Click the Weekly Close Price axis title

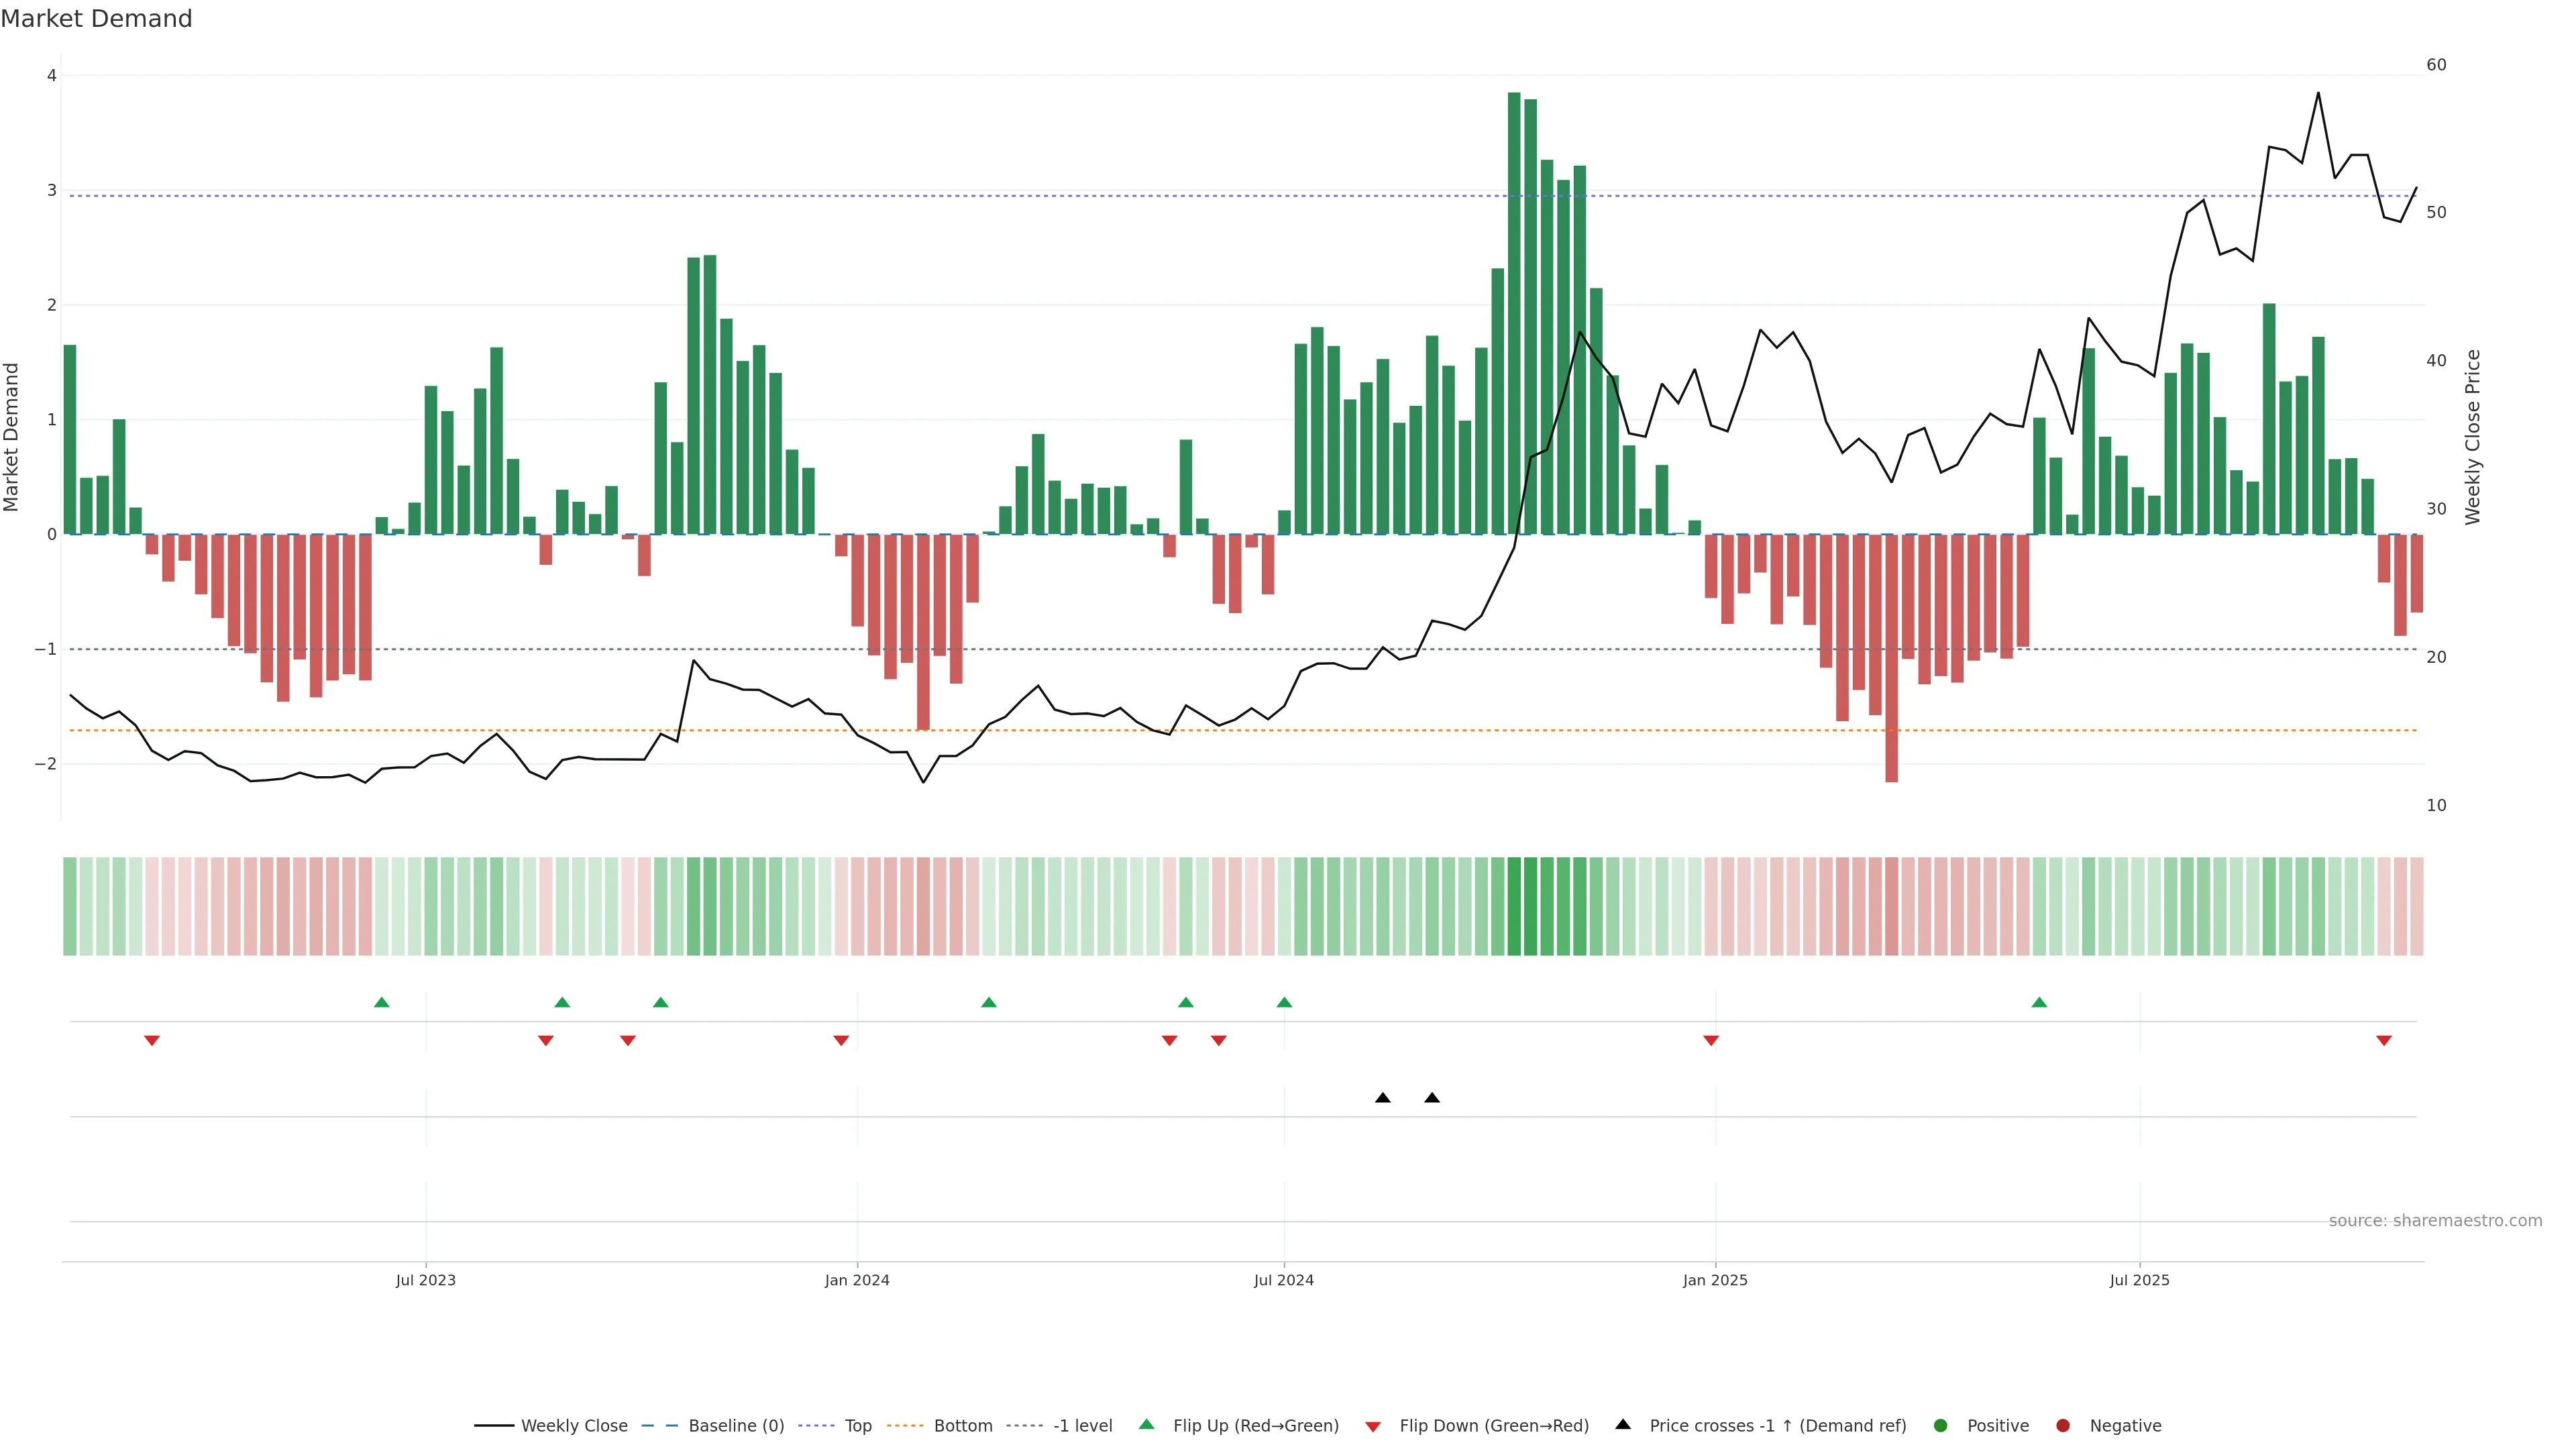pyautogui.click(x=2473, y=437)
